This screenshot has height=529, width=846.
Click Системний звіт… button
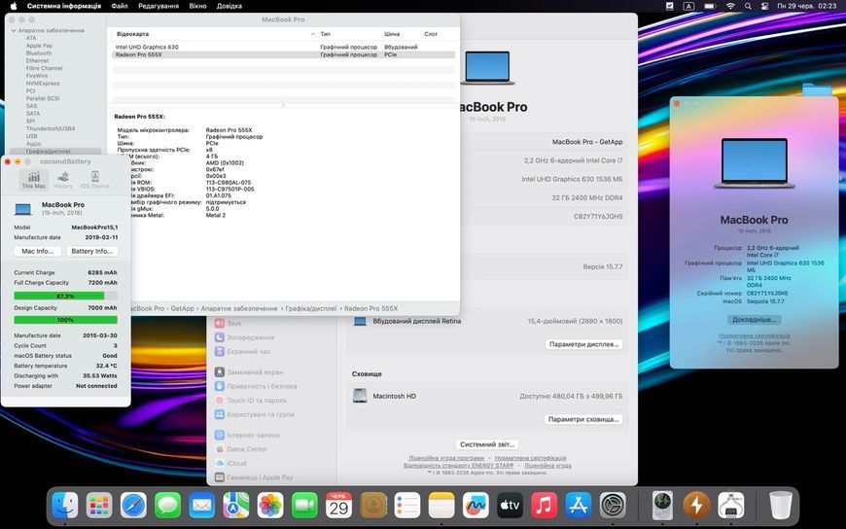[x=486, y=444]
